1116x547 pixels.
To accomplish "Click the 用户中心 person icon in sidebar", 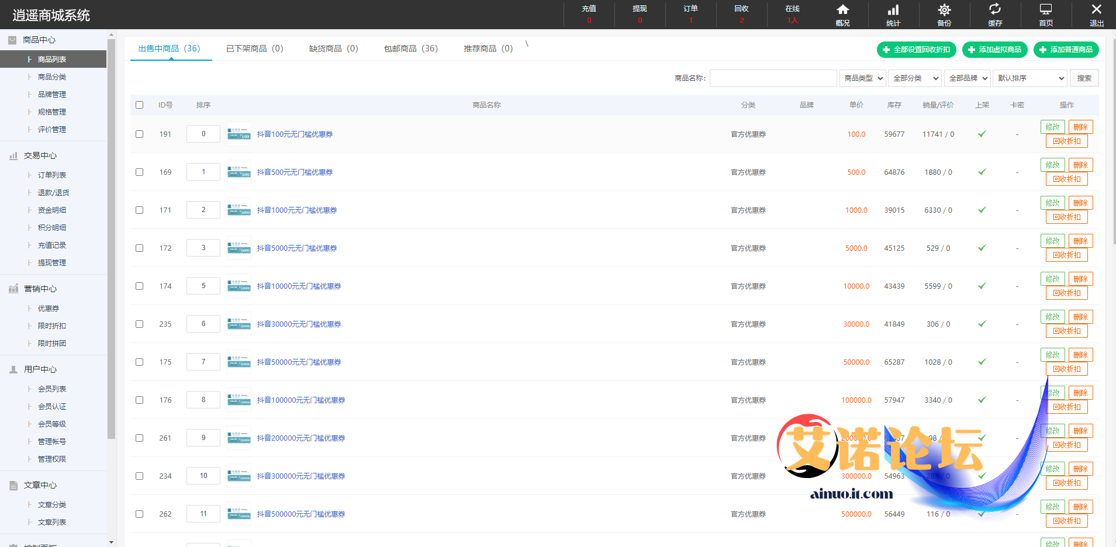I will coord(13,369).
